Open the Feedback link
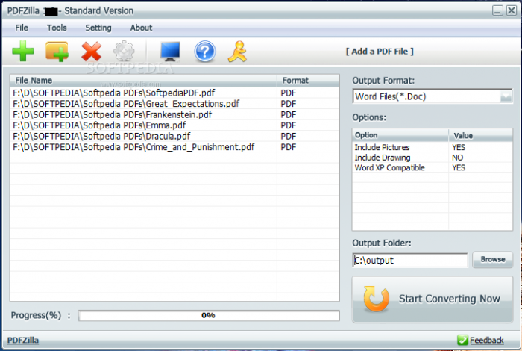 [x=486, y=340]
